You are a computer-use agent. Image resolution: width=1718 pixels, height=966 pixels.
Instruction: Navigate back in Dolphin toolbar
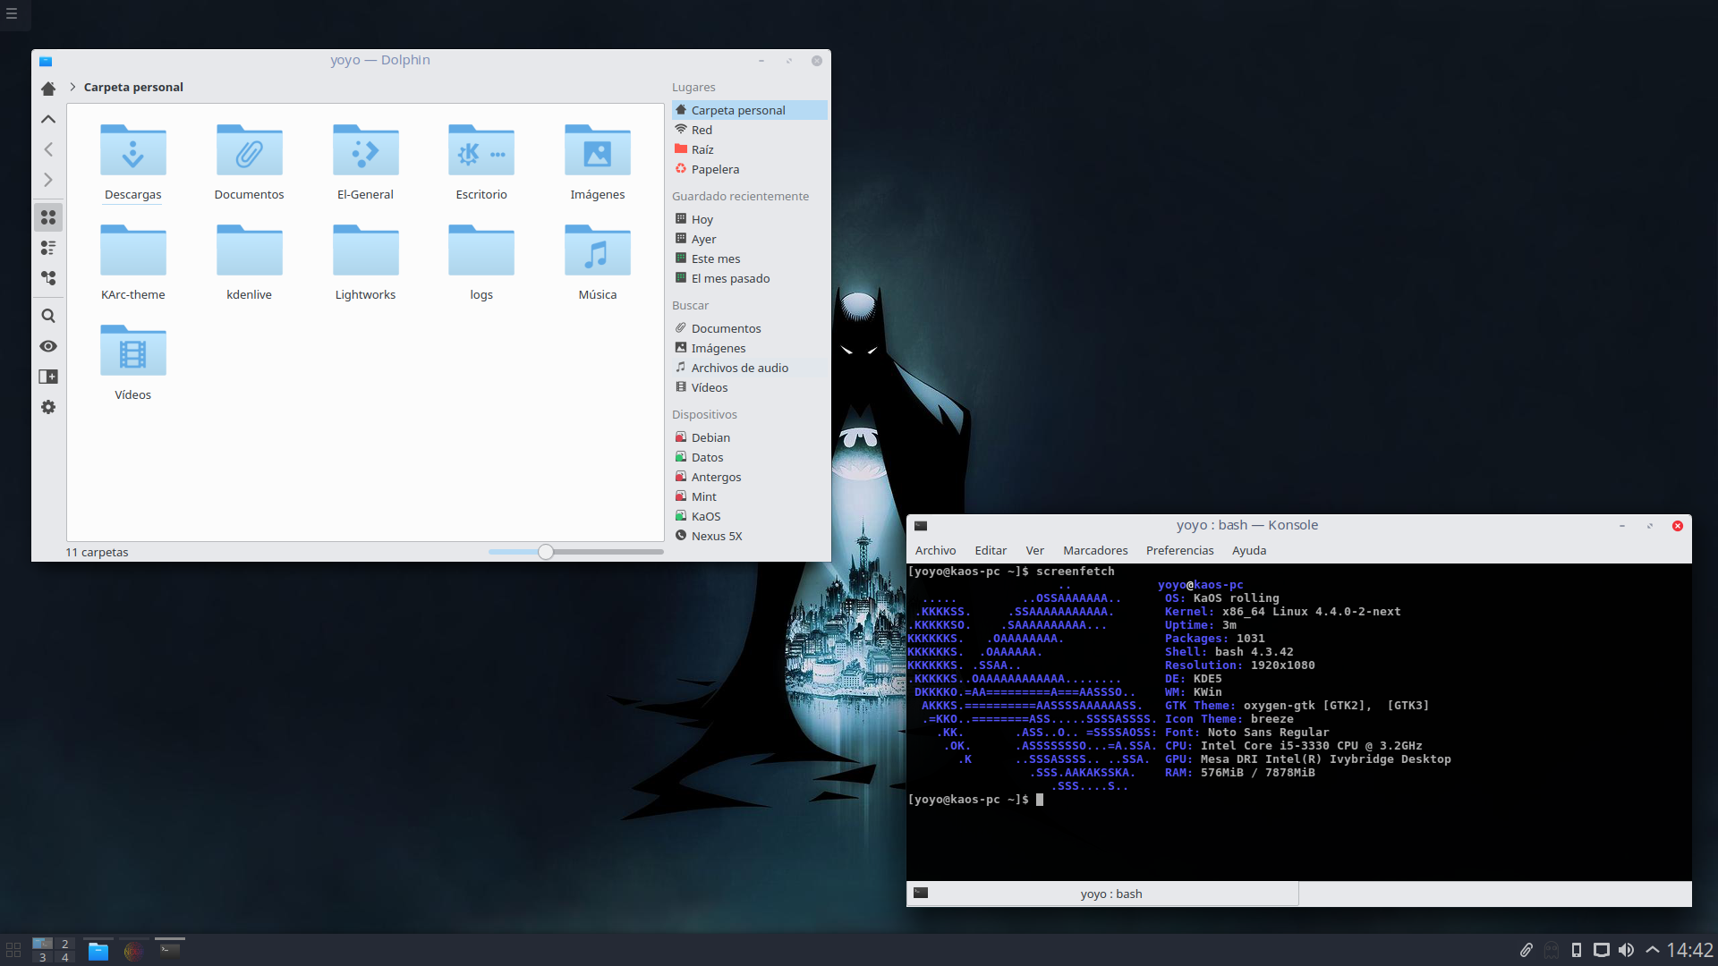[48, 149]
